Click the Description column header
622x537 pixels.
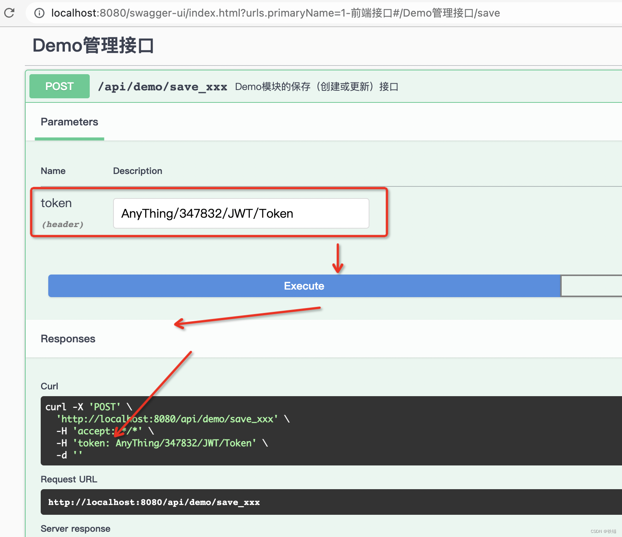(x=138, y=171)
